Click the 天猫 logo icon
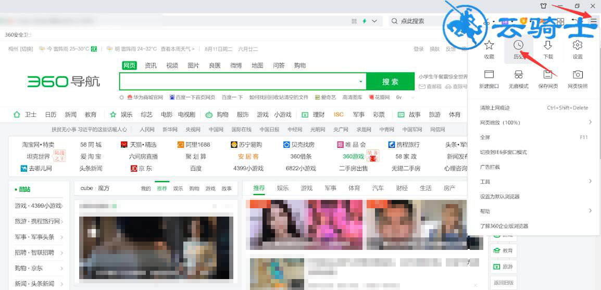This screenshot has height=290, width=601. click(x=124, y=144)
